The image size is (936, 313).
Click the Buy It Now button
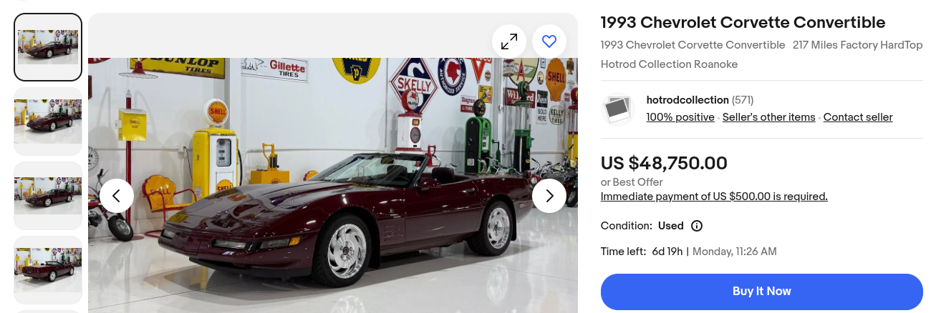coord(762,292)
